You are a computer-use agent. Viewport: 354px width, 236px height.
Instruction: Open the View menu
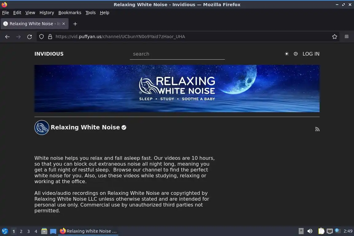coord(30,13)
